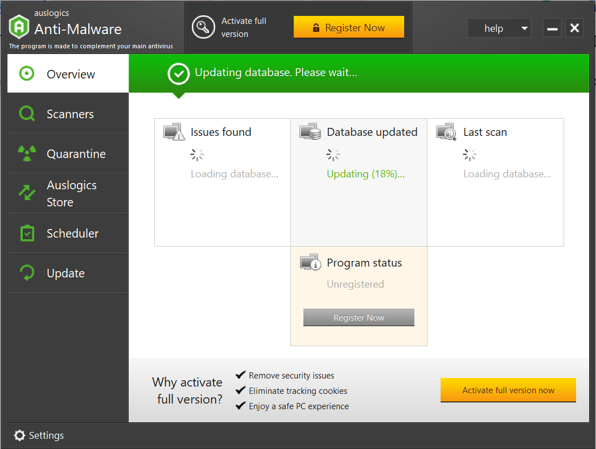Click the Auslogics Store arrows icon
Viewport: 596px width, 449px height.
(x=27, y=193)
